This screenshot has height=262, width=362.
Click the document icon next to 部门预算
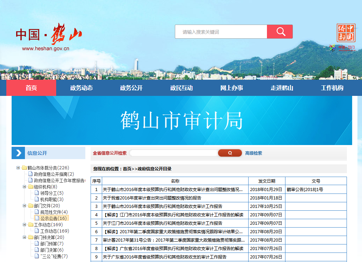click(x=37, y=244)
